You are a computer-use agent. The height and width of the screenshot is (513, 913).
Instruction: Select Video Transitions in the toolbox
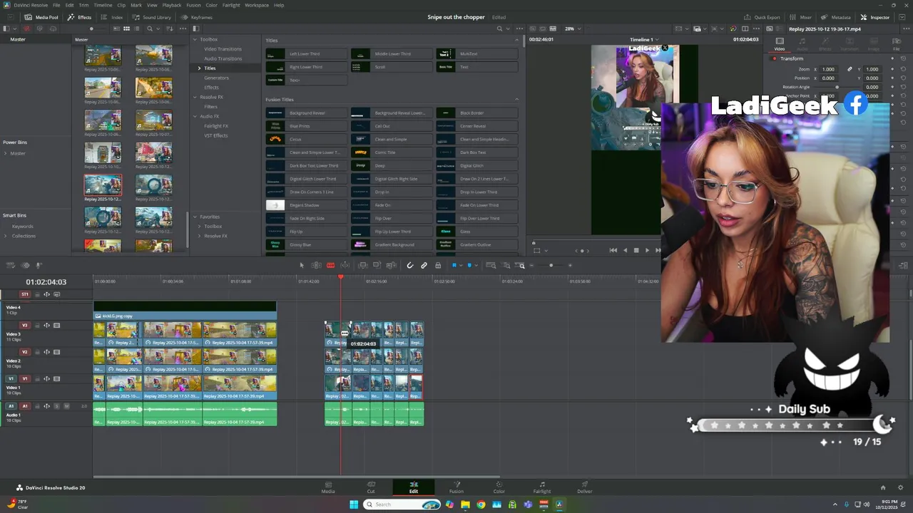(x=223, y=49)
